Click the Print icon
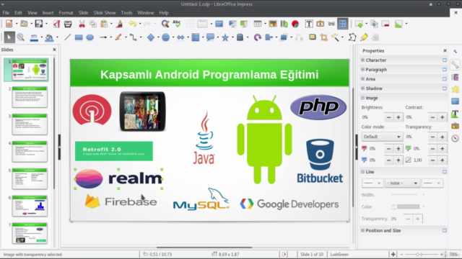The height and width of the screenshot is (259, 462). 68,24
